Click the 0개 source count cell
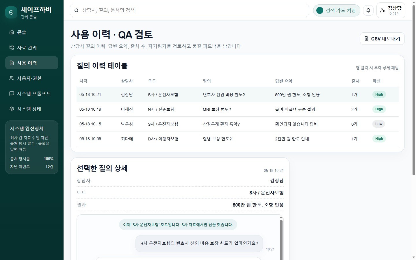Viewport: 416px width, 260px height. point(354,124)
